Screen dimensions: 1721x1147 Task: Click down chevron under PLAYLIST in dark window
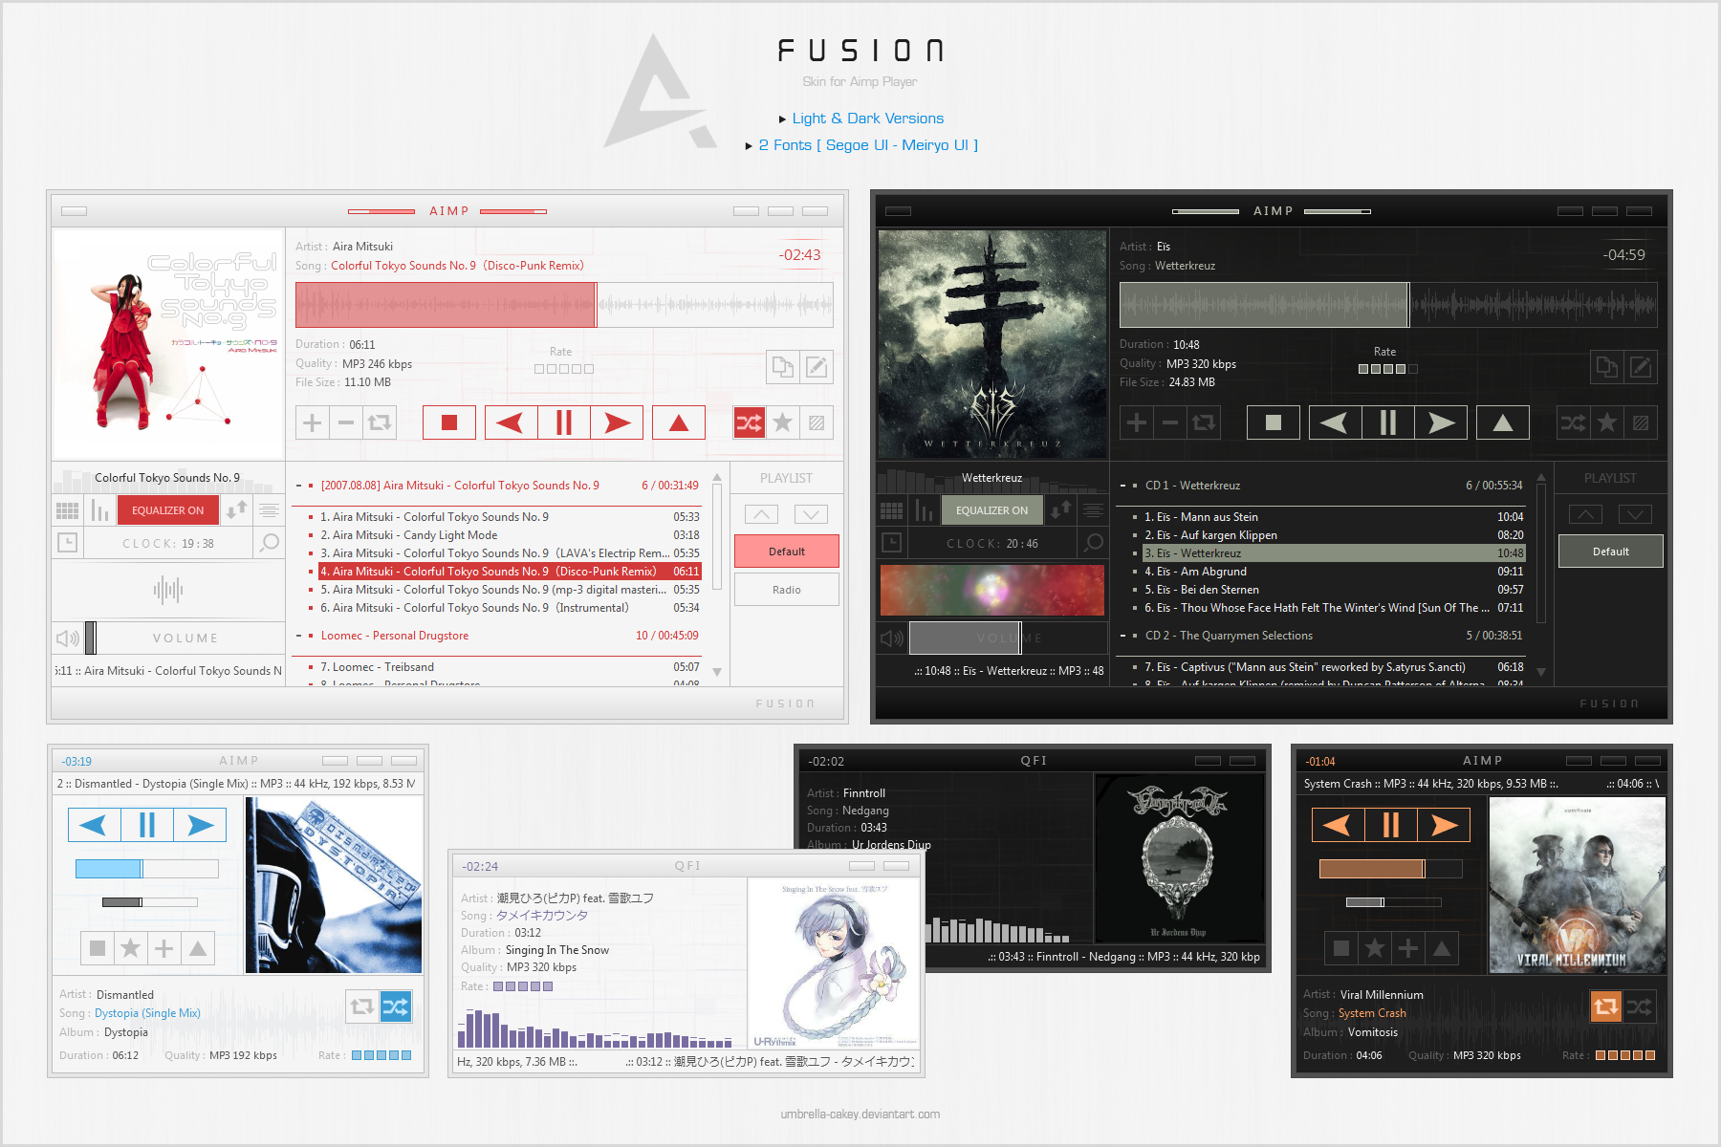click(x=1635, y=514)
